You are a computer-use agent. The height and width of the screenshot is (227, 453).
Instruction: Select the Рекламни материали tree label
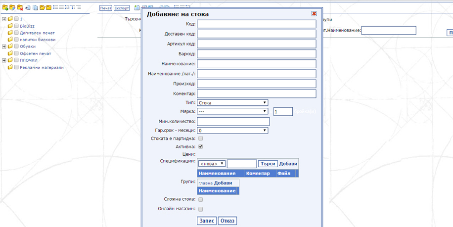click(x=42, y=67)
